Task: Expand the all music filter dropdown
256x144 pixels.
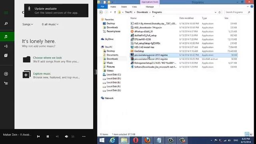Action: [50, 24]
